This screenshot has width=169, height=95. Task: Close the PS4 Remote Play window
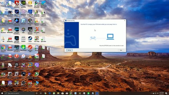click(125, 21)
